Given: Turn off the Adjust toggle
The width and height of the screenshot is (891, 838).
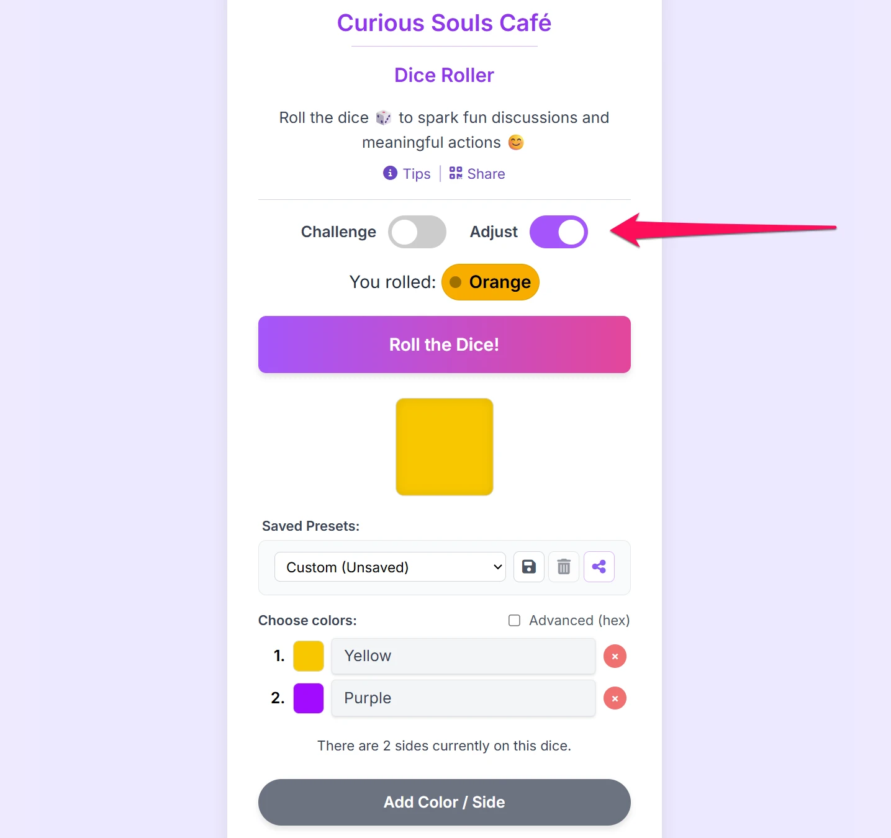Looking at the screenshot, I should (558, 232).
